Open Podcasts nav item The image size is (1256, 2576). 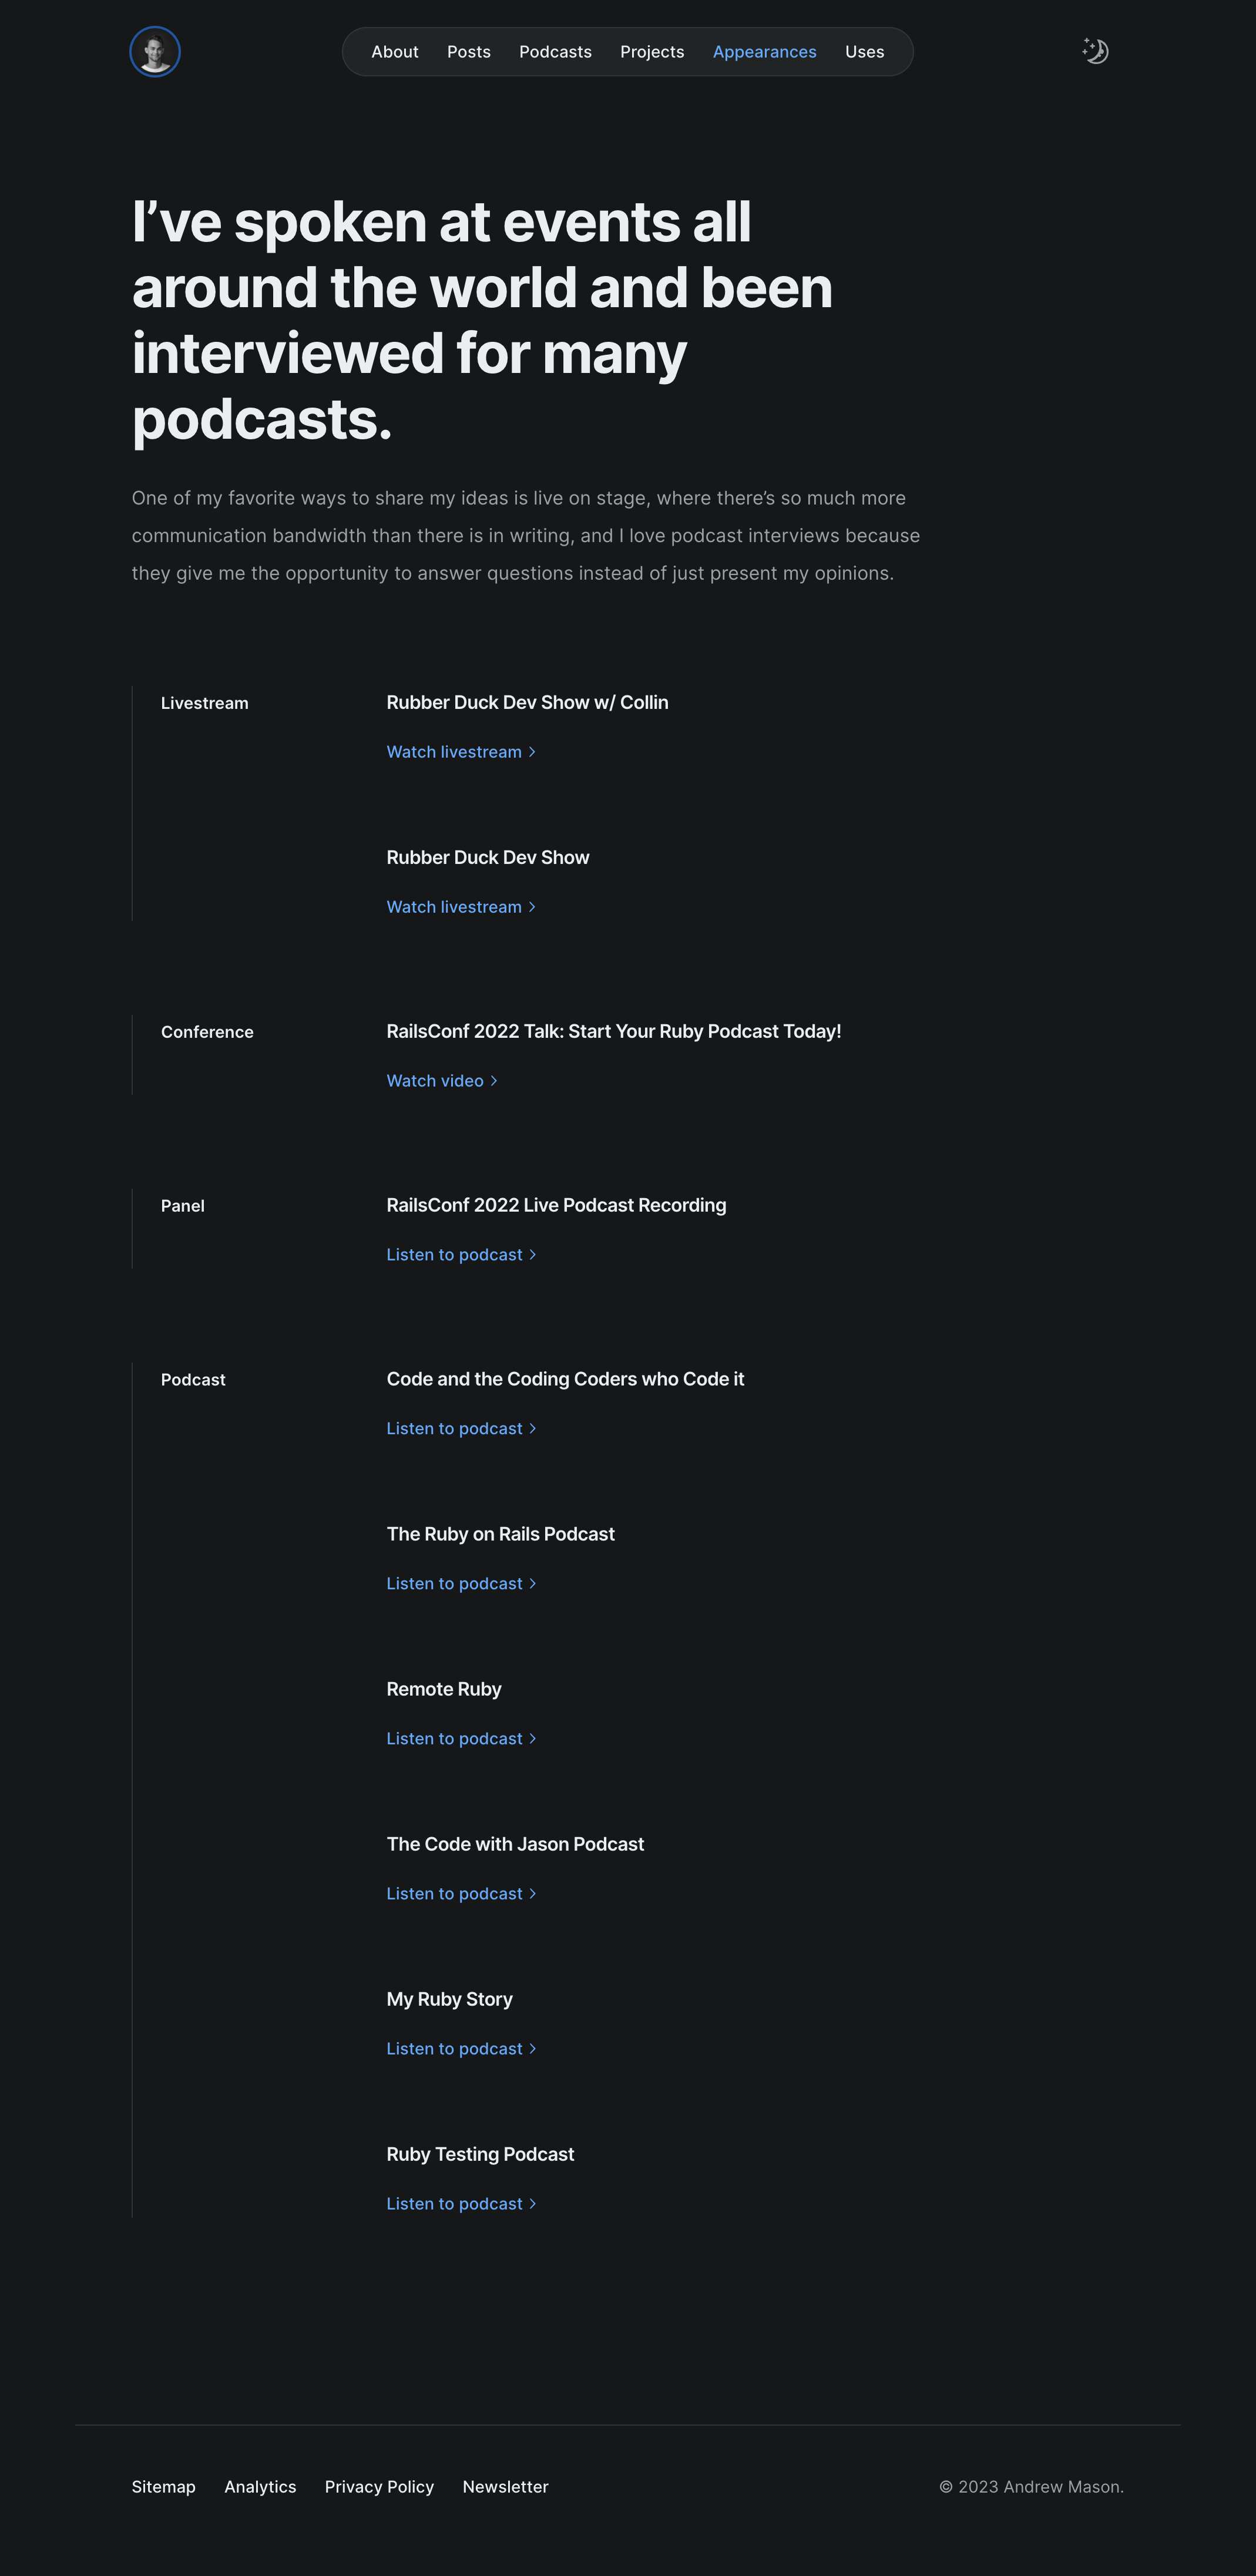pos(555,52)
